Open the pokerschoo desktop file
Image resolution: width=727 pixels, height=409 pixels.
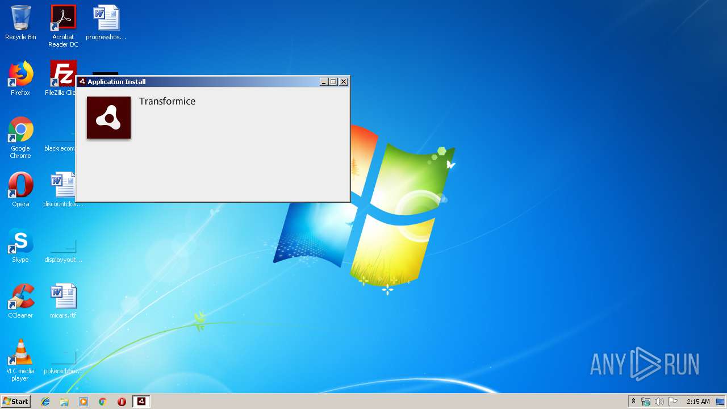[x=63, y=362]
